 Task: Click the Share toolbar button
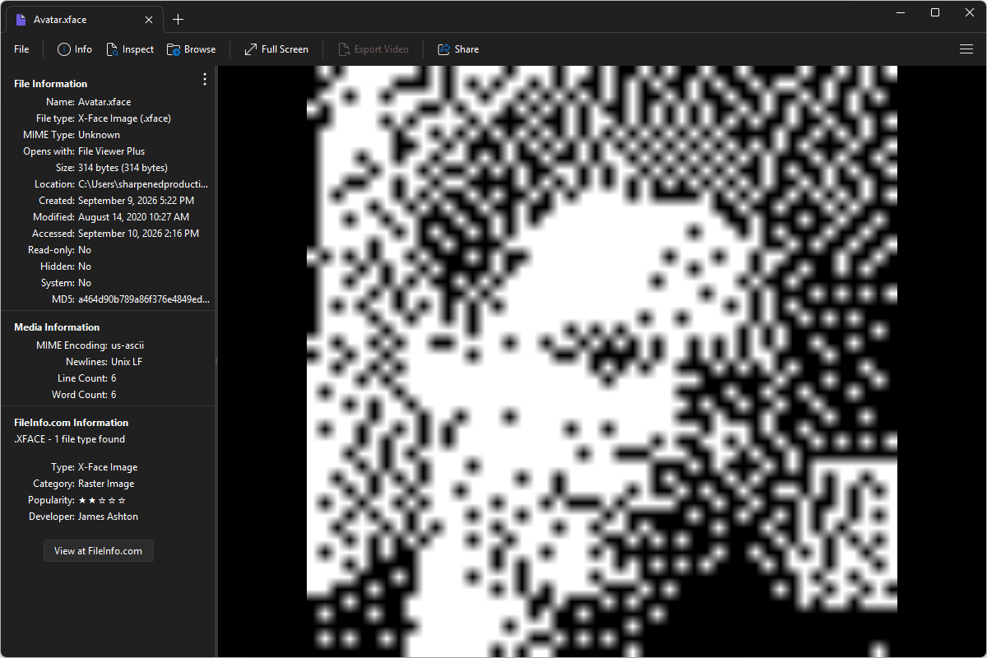pyautogui.click(x=458, y=49)
